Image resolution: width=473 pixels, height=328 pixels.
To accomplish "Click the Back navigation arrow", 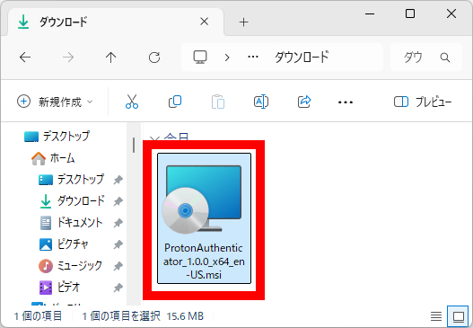I will pyautogui.click(x=25, y=58).
